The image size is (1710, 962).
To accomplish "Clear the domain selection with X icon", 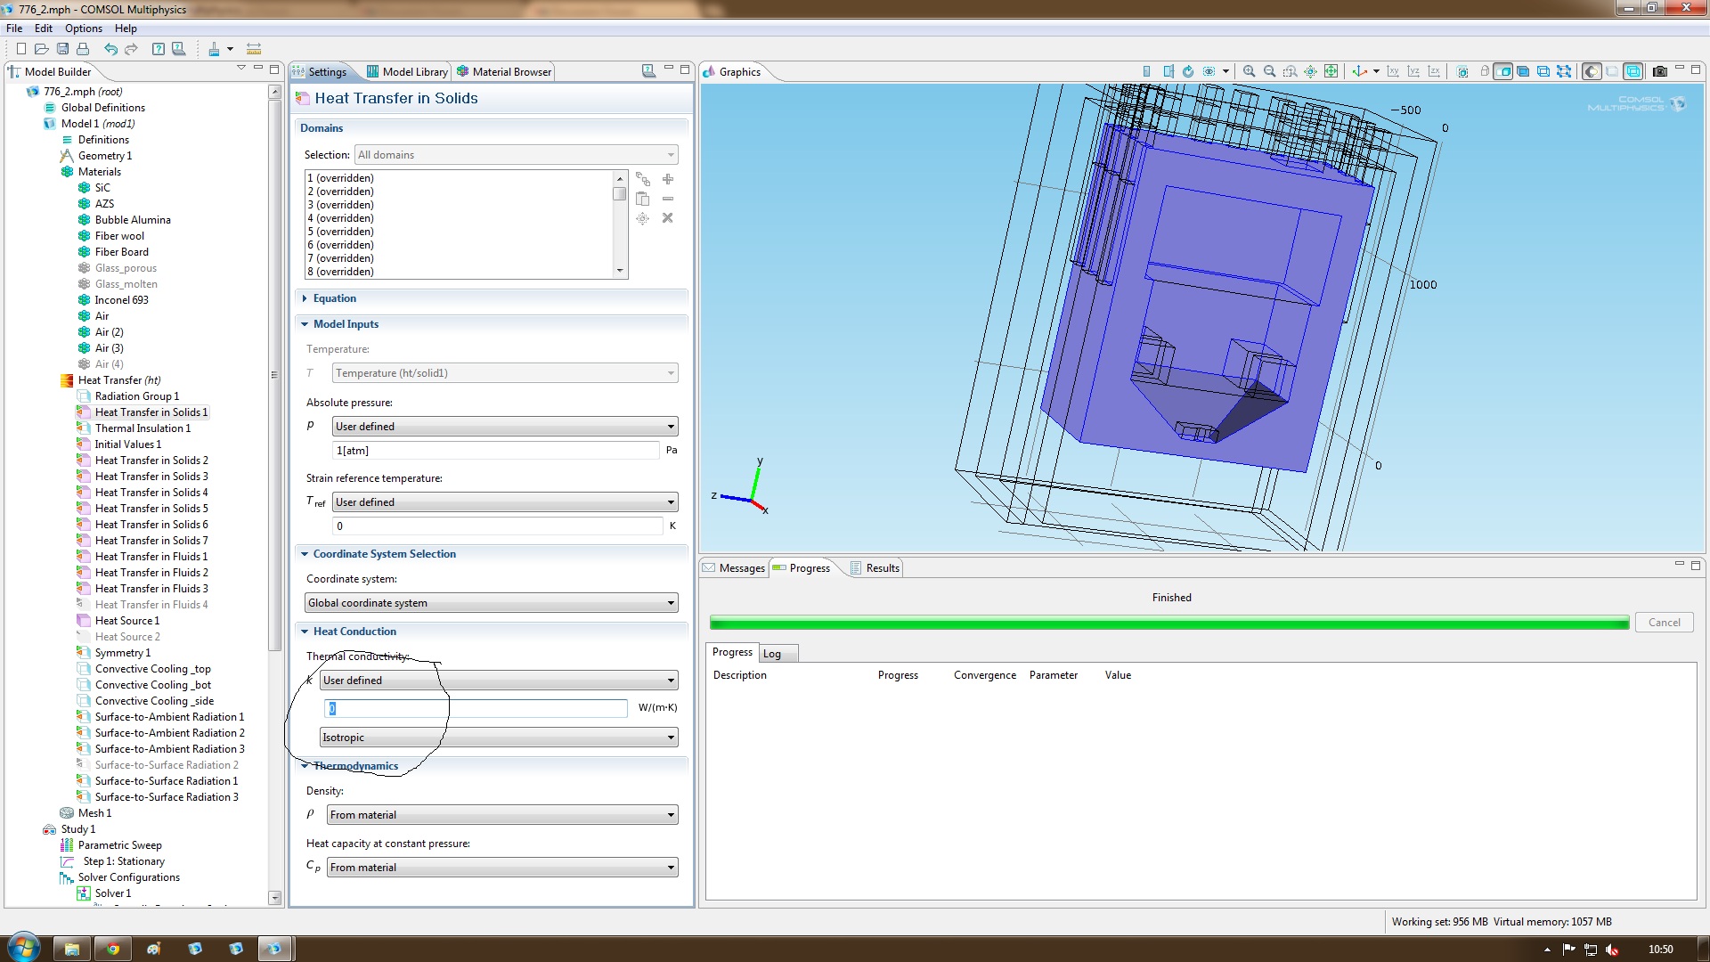I will (x=668, y=218).
